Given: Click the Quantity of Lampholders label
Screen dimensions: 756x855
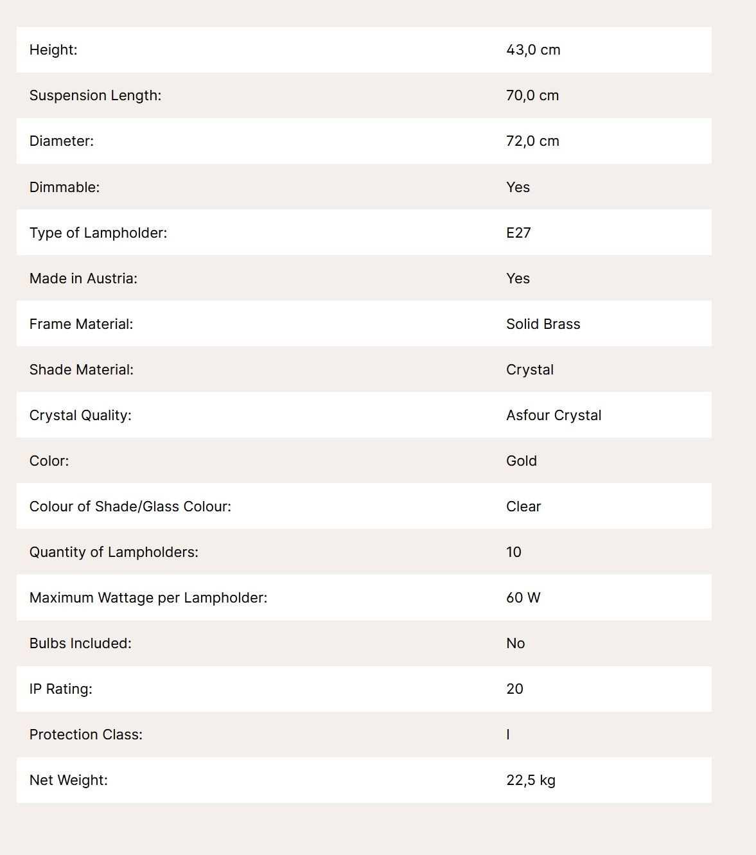Looking at the screenshot, I should point(114,552).
